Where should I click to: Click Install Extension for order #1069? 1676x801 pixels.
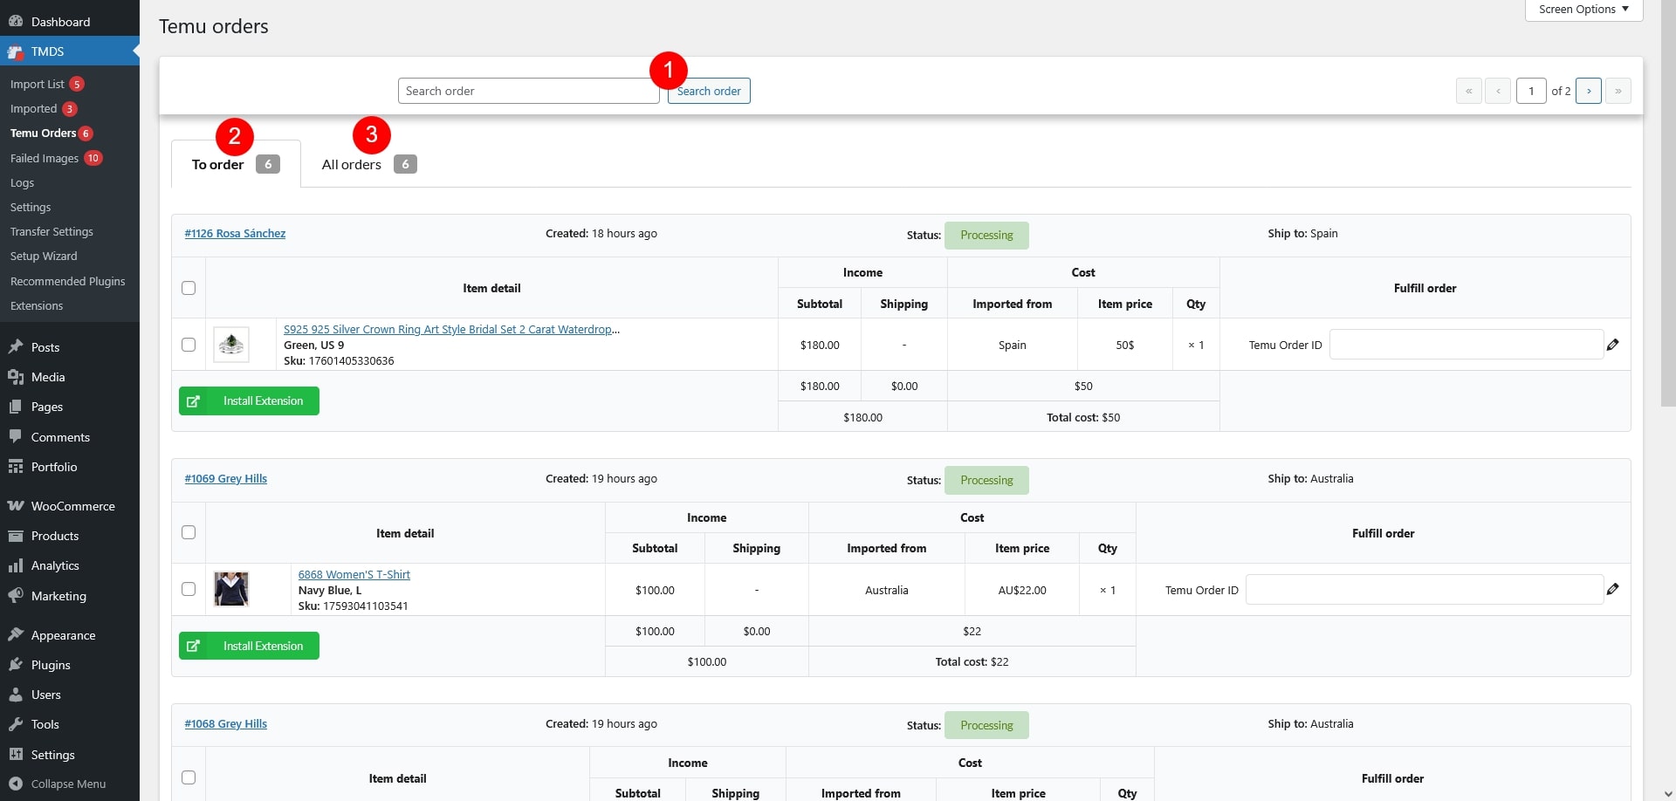(x=249, y=646)
